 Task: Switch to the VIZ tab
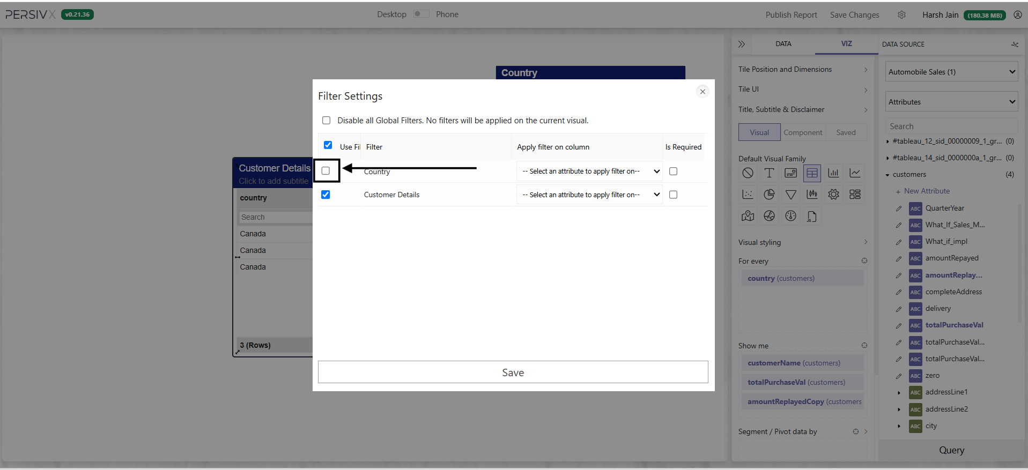click(x=846, y=43)
